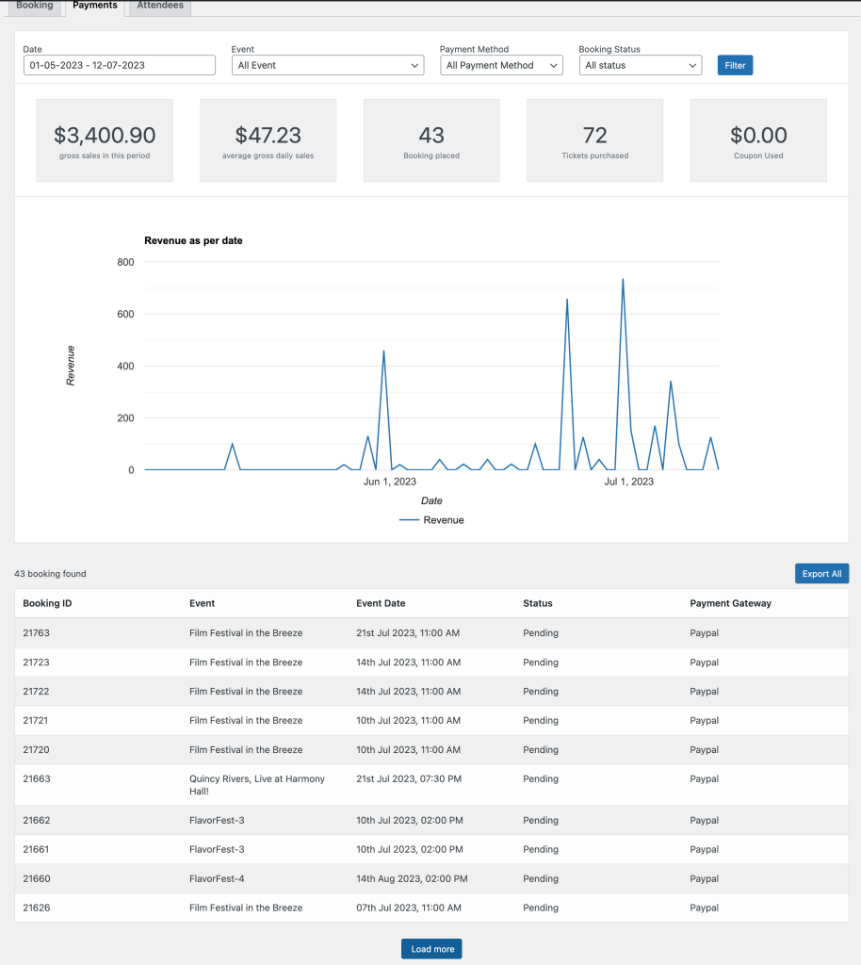The image size is (861, 965).
Task: Click the FlavorFest-4 event row
Action: [217, 878]
